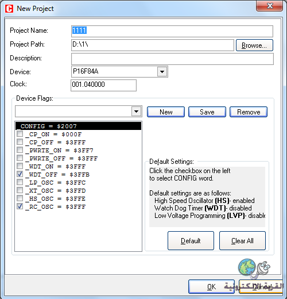Image resolution: width=287 pixels, height=299 pixels.
Task: Select the _HS_OSC oscillator checkbox
Action: coord(20,198)
